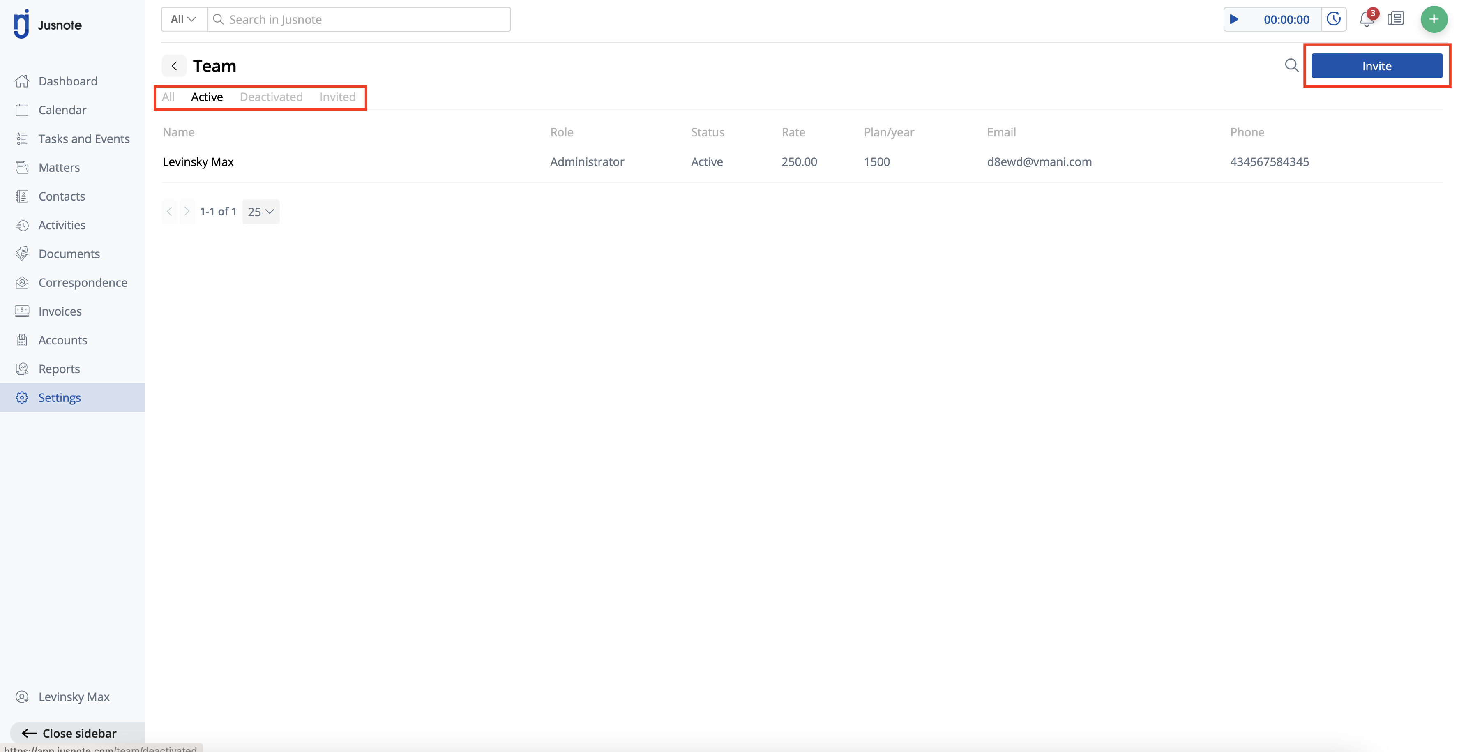Click the Reports chart icon
Image resolution: width=1466 pixels, height=752 pixels.
(22, 368)
